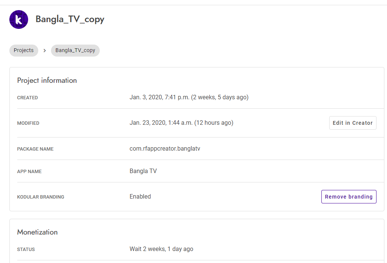Click the Monetization section heading

pyautogui.click(x=37, y=232)
